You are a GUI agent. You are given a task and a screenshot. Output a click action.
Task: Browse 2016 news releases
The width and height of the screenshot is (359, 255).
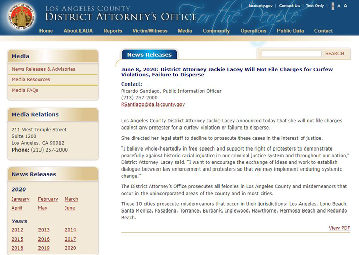[x=44, y=239]
